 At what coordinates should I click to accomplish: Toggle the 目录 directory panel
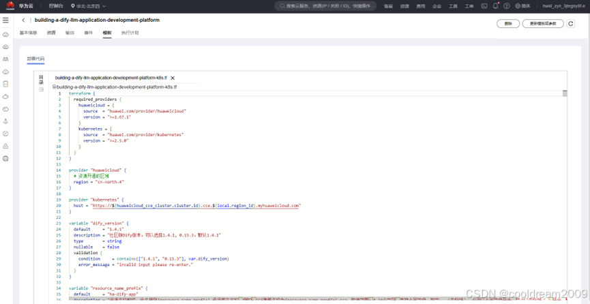coord(42,79)
